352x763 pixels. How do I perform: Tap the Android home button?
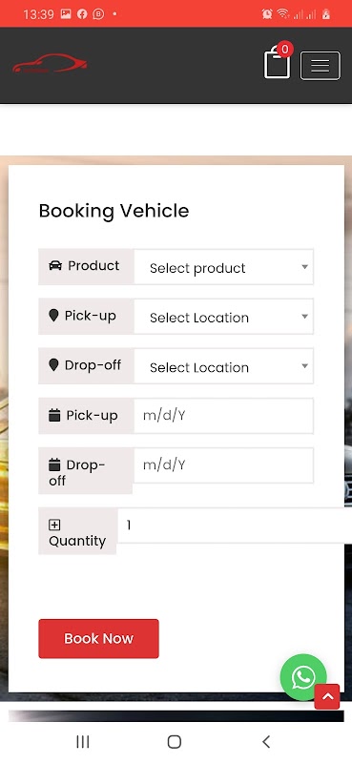(175, 742)
